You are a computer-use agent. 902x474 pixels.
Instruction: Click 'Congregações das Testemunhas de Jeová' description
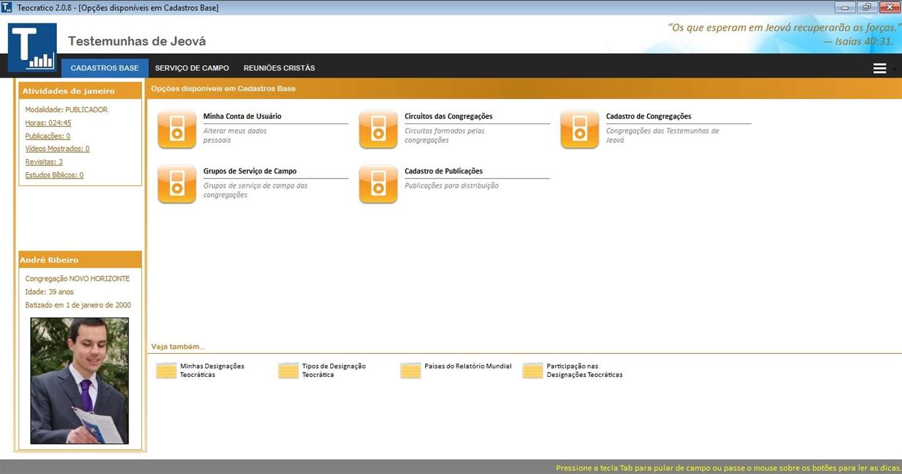tap(663, 135)
